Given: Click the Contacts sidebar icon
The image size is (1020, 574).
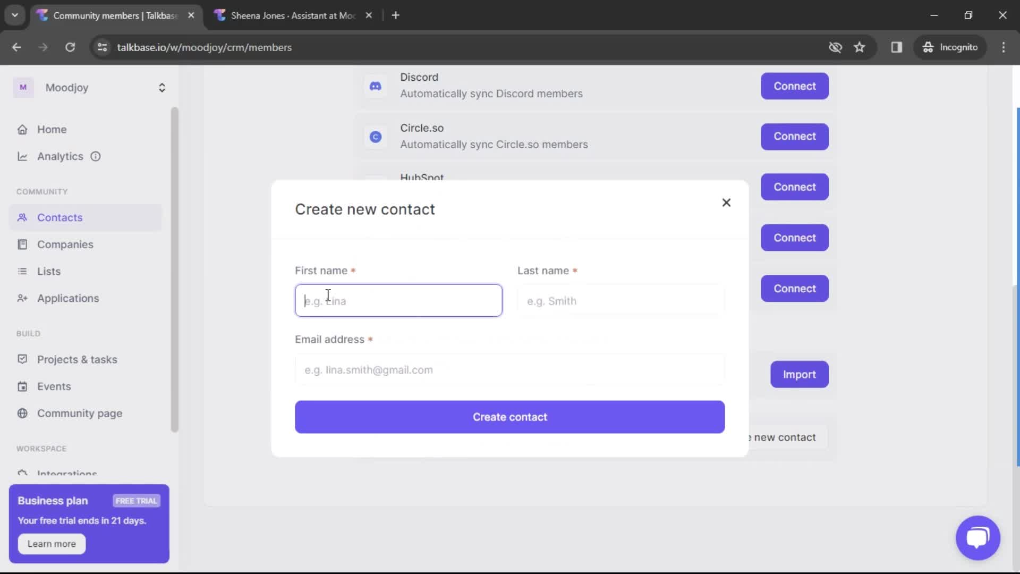Looking at the screenshot, I should 22,217.
